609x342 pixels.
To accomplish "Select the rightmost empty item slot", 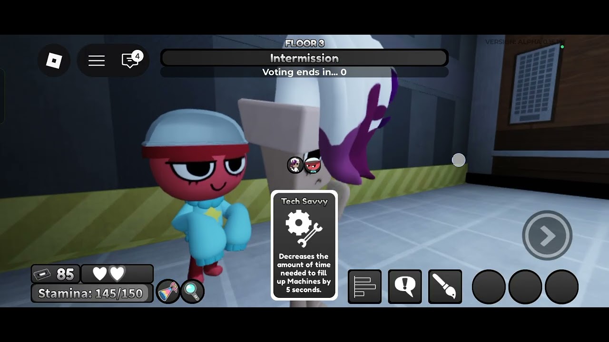I will 561,287.
